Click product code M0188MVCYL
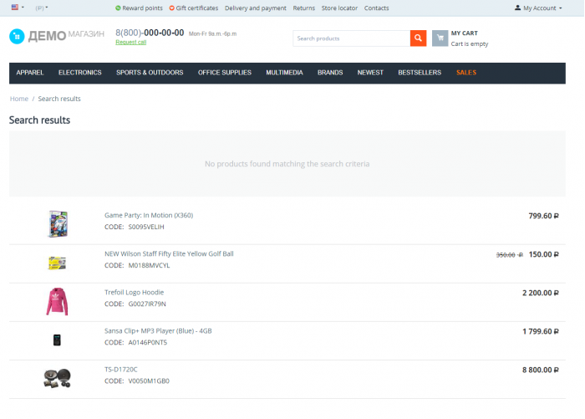The width and height of the screenshot is (585, 419). (149, 265)
